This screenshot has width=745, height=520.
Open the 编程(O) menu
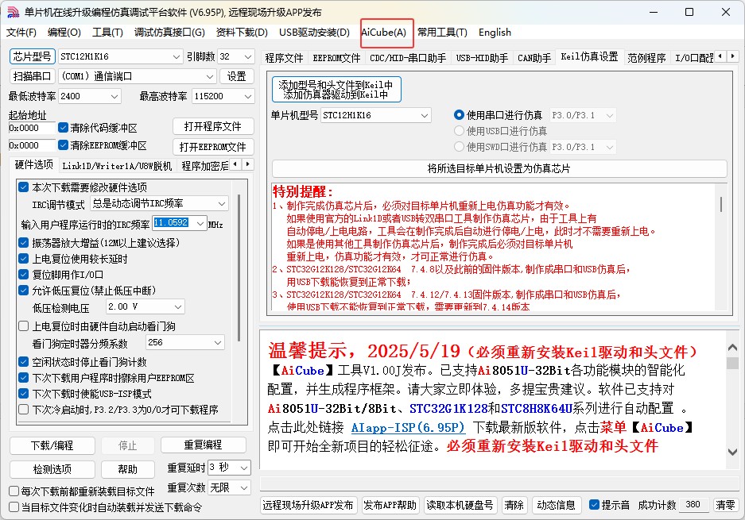click(64, 33)
